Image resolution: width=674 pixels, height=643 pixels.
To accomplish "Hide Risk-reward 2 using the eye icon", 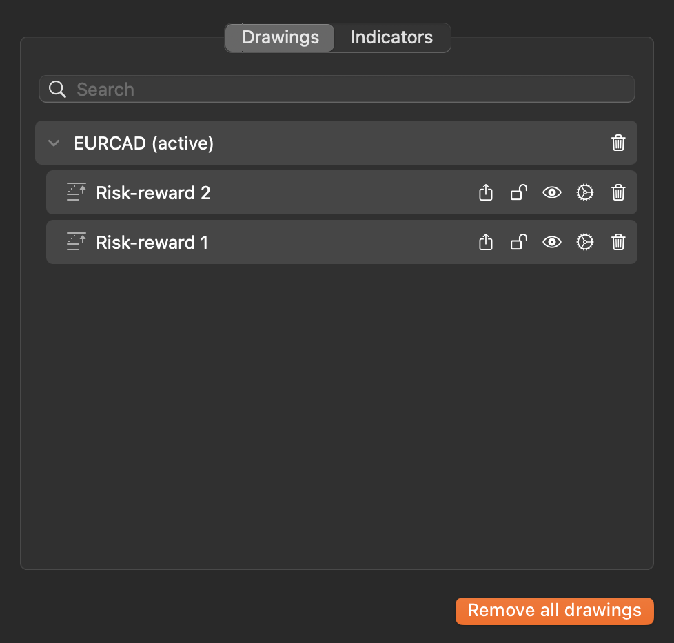I will click(x=551, y=192).
